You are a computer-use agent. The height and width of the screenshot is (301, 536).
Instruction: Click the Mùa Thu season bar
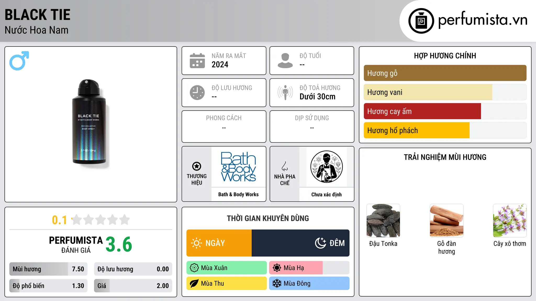[227, 283]
